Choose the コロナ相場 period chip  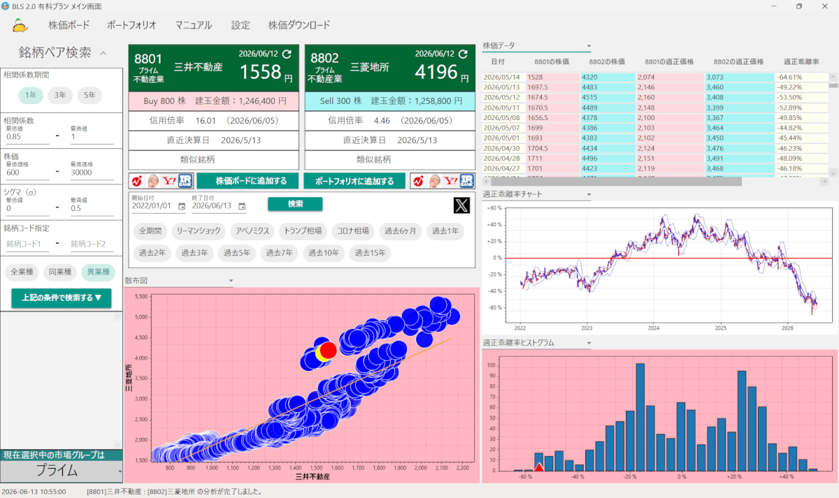coord(352,230)
